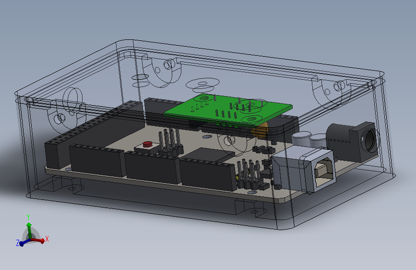Viewport: 416px width, 270px height.
Task: Select the black DC power jack
Action: 353,141
